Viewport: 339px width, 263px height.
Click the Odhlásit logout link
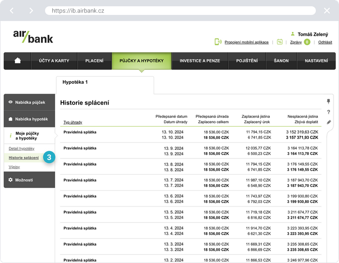point(325,42)
